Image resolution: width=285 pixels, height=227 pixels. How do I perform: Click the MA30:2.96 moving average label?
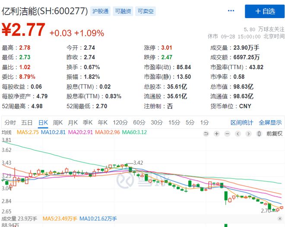[108, 132]
